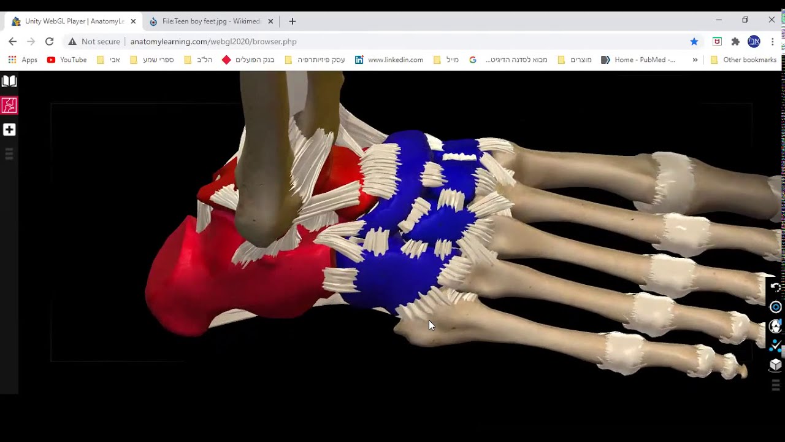Open the בנק הפועלים bookmark
Image resolution: width=785 pixels, height=442 pixels.
248,60
